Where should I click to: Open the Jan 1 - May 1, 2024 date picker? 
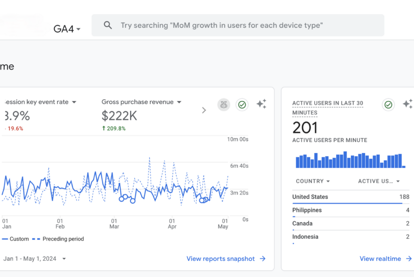[34, 259]
